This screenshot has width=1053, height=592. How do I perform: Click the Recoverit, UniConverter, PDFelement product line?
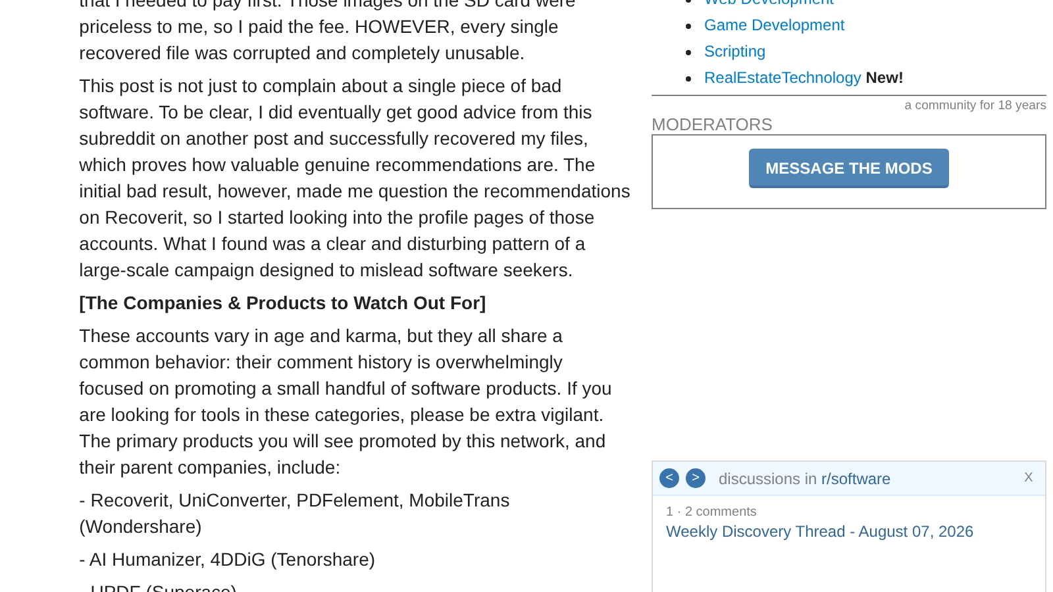294,514
